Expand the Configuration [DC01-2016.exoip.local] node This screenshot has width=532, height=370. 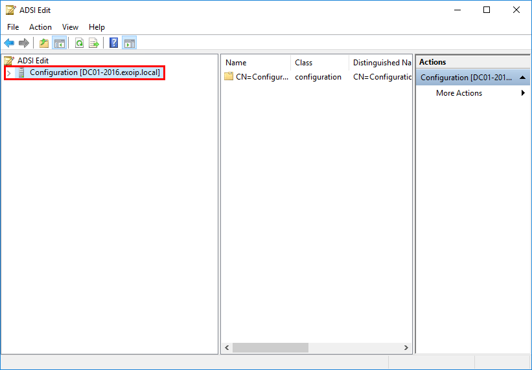[x=9, y=73]
